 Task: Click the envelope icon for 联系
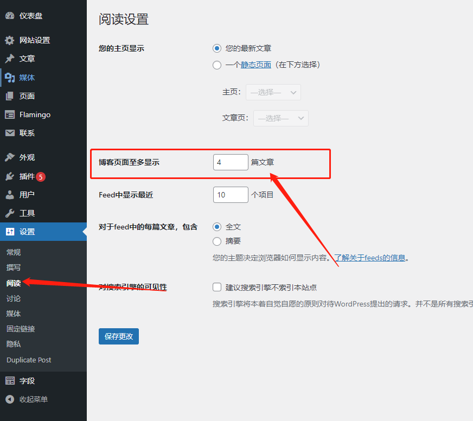10,133
